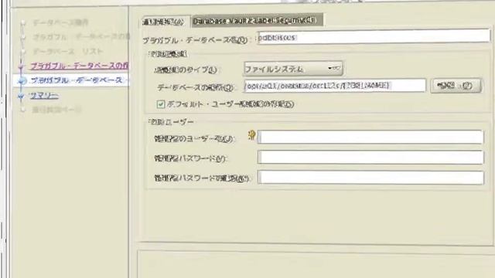This screenshot has width=495, height=278.
Task: Open the ファイルシステム storage type dropdown
Action: pyautogui.click(x=293, y=69)
